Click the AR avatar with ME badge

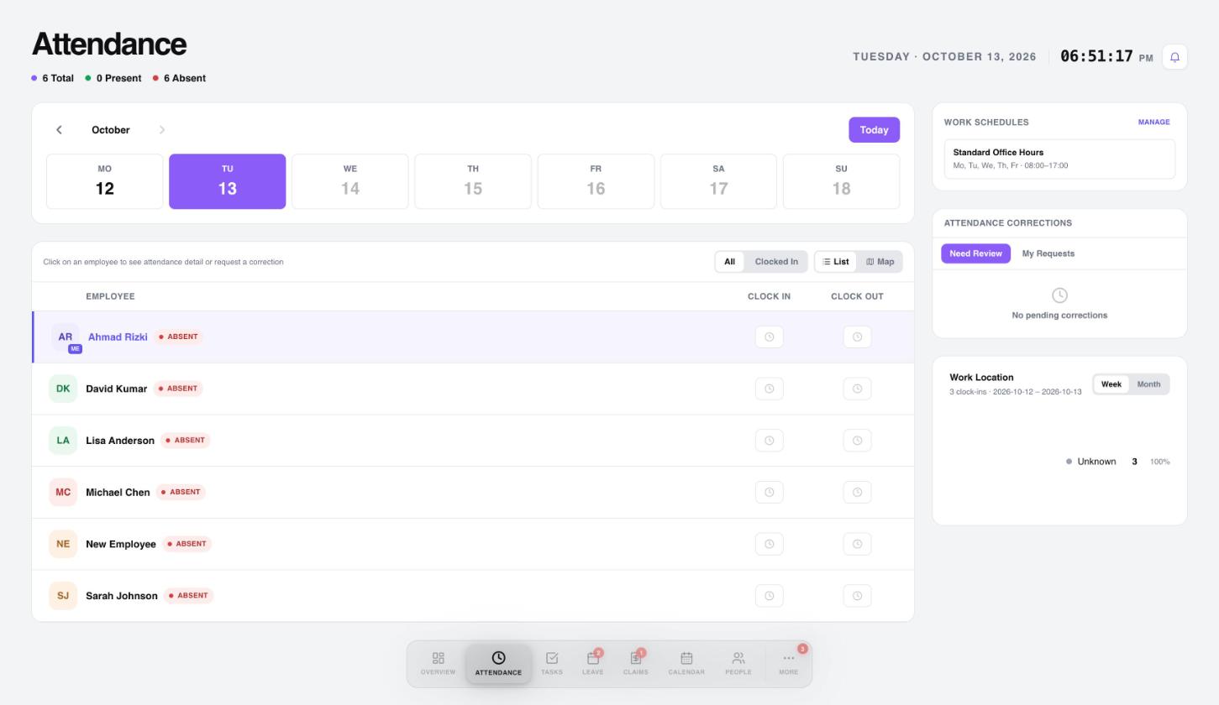point(66,337)
